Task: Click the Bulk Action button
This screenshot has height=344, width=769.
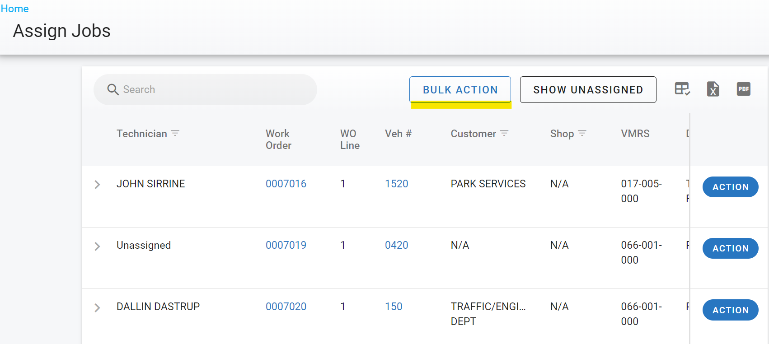Action: (x=460, y=89)
